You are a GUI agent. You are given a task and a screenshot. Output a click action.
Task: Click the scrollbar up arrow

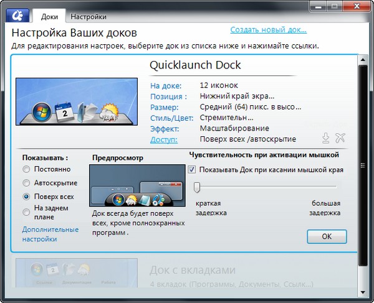[x=363, y=60]
